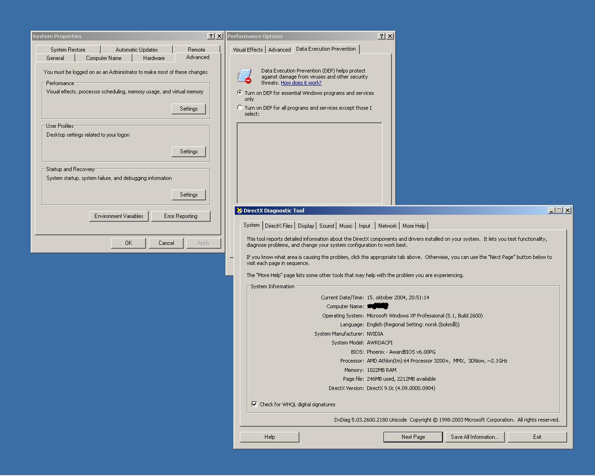Open the Network tab

click(x=387, y=226)
